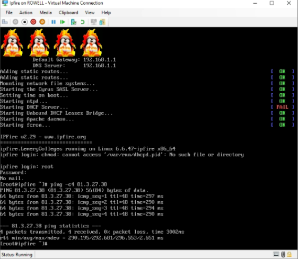The height and width of the screenshot is (259, 298).
Task: Open the Clipboard menu
Action: [68, 13]
